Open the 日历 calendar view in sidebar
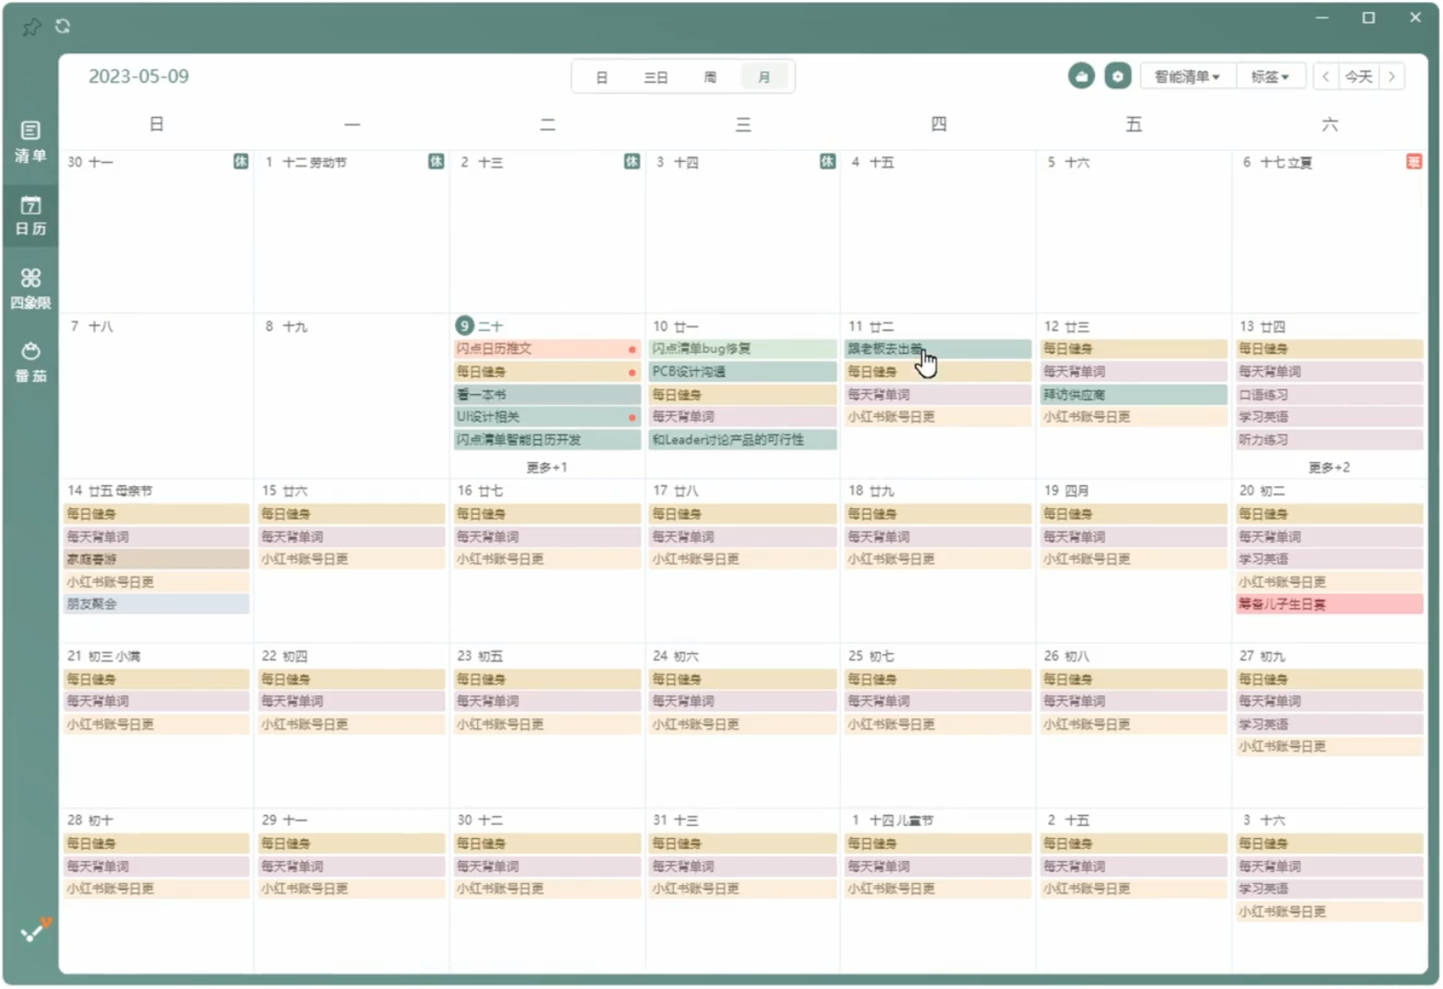 coord(30,215)
